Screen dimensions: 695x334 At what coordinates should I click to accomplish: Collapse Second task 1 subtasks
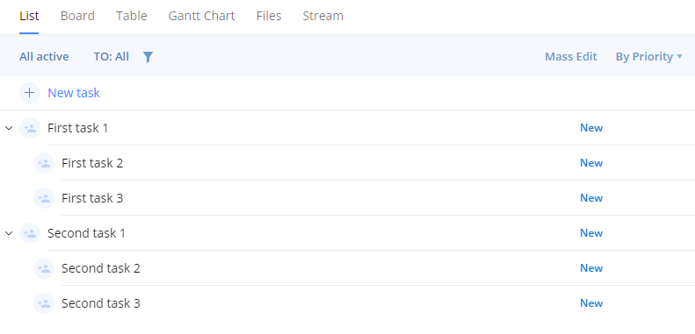coord(9,233)
